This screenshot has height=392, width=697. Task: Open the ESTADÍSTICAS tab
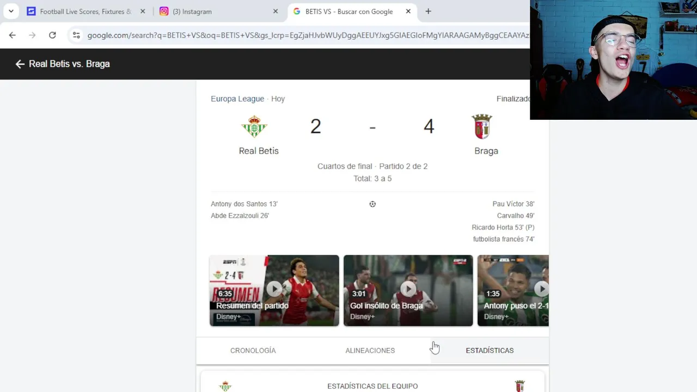coord(490,351)
